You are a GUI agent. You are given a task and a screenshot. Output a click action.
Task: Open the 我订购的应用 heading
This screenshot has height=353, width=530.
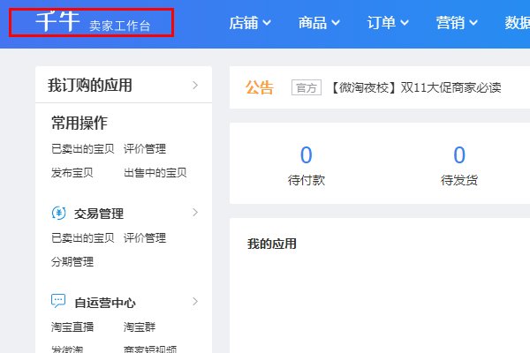point(90,85)
